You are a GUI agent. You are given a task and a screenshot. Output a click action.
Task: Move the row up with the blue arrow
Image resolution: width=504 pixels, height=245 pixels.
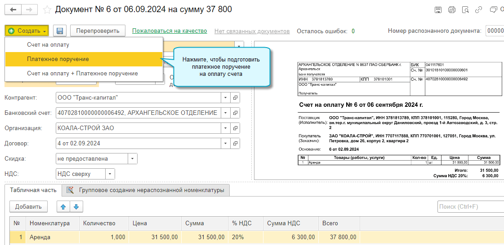click(x=63, y=206)
